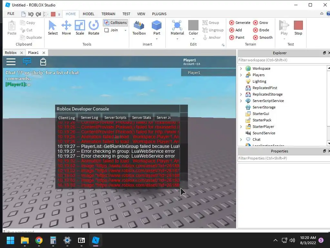Switch to the MODEL ribbon tab
The width and height of the screenshot is (330, 248).
88,14
